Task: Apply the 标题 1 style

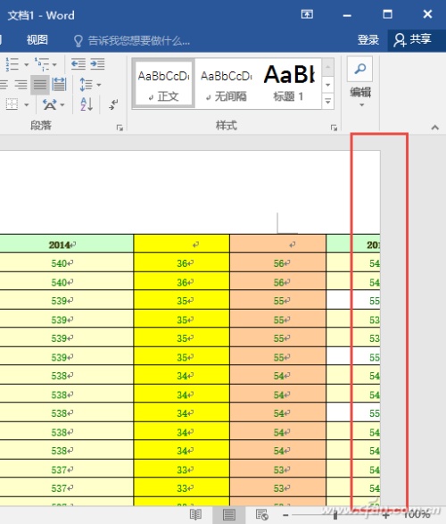Action: [289, 84]
